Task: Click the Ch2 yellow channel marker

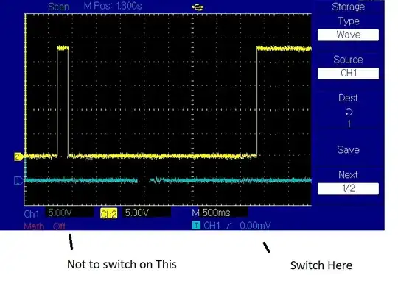Action: pyautogui.click(x=18, y=157)
